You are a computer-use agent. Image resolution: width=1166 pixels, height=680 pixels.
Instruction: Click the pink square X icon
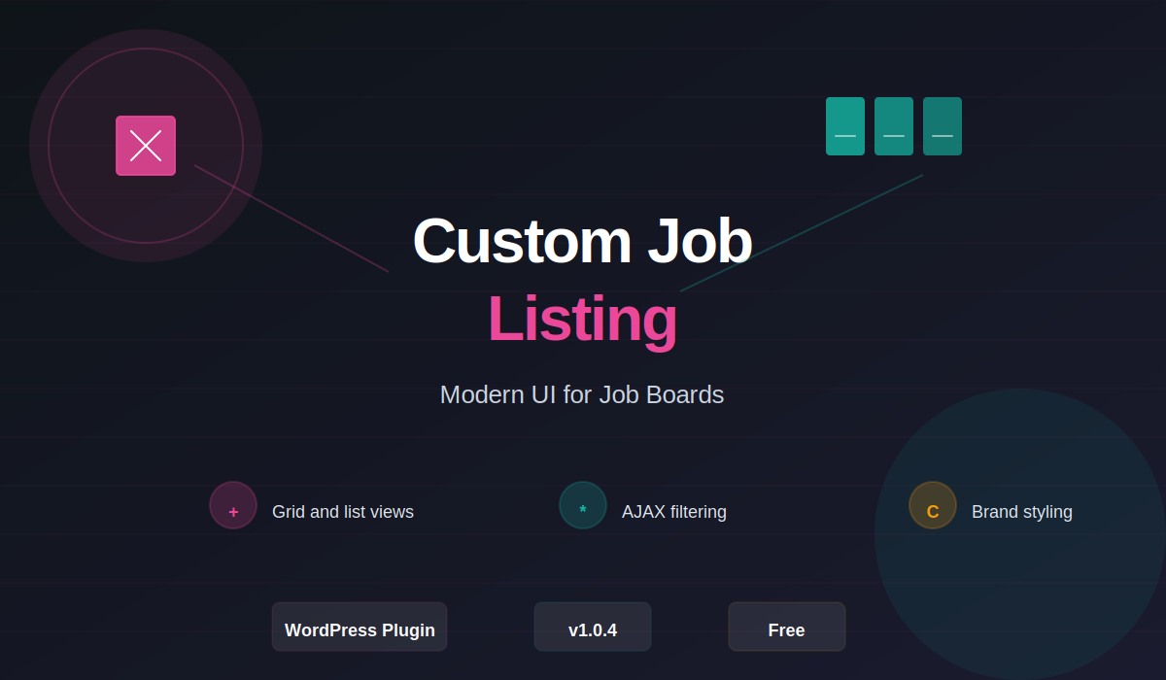146,146
